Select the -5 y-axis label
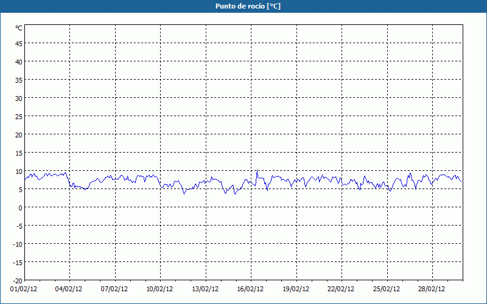Image resolution: width=487 pixels, height=304 pixels. [x=19, y=226]
